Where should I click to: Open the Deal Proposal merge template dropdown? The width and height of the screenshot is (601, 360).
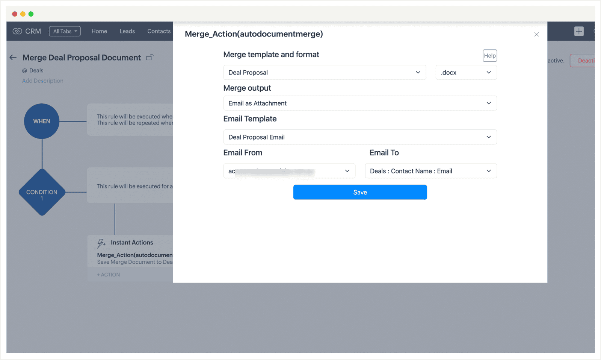pyautogui.click(x=325, y=72)
